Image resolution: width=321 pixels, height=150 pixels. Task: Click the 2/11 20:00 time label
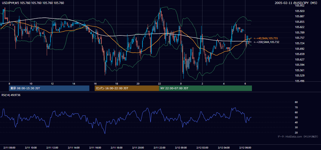point(138,147)
